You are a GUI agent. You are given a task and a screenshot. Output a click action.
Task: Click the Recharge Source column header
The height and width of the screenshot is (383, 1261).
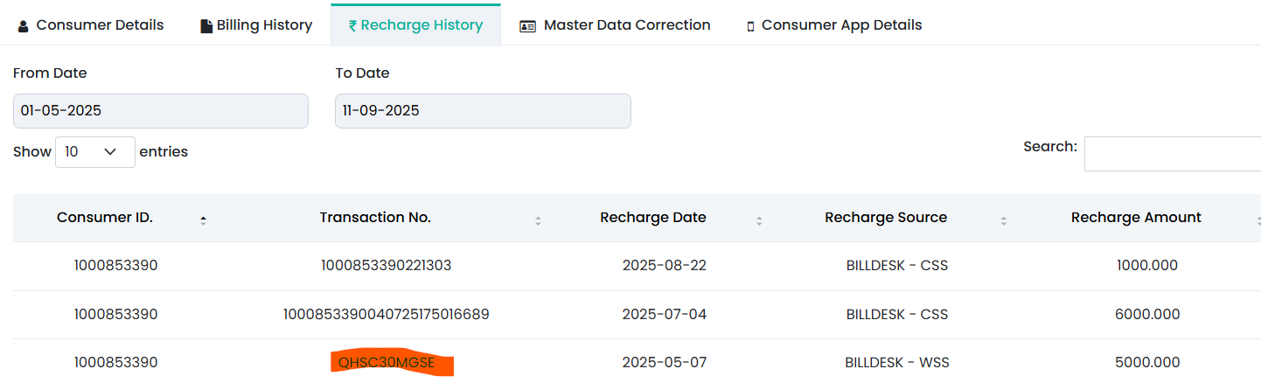click(886, 218)
